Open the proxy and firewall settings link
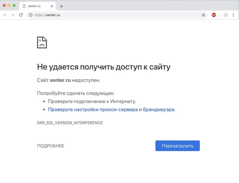 pos(111,109)
